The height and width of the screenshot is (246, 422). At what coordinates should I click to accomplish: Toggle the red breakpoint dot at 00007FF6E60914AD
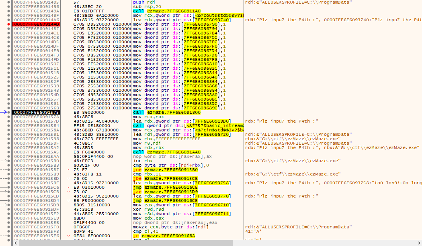tap(9, 24)
